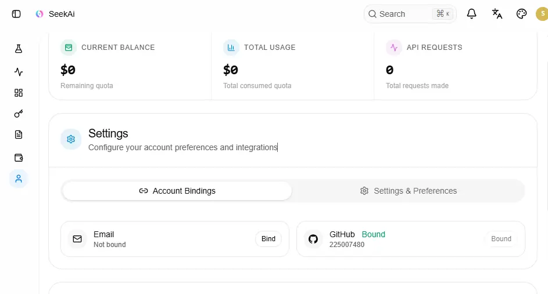Click the Total Usage chart icon
The width and height of the screenshot is (548, 294).
click(231, 48)
